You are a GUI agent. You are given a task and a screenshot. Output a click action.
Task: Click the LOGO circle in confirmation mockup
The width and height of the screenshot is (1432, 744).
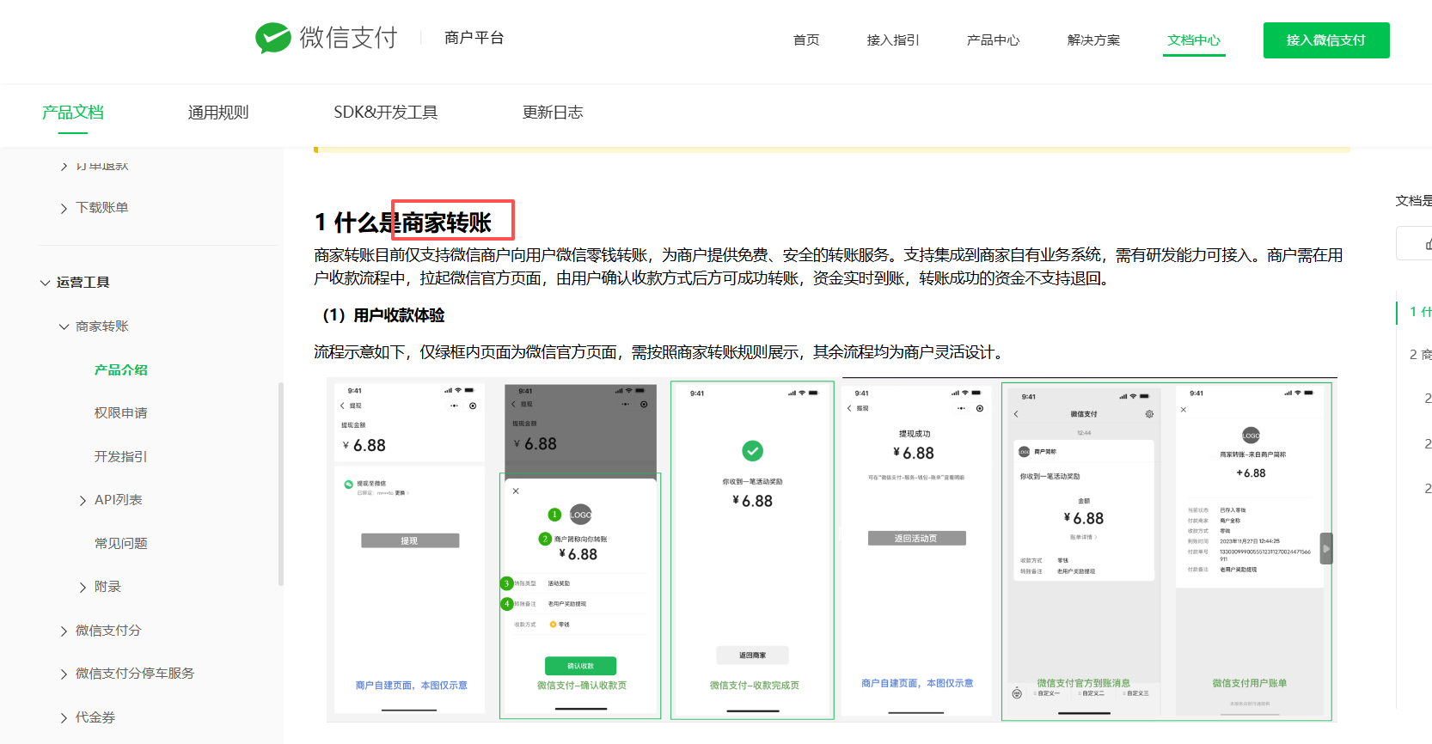(581, 515)
